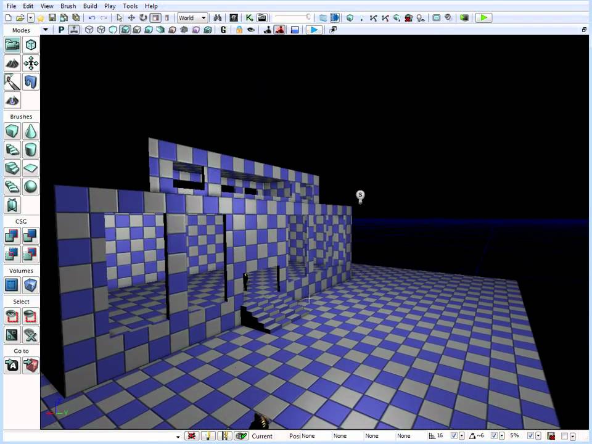The height and width of the screenshot is (444, 592).
Task: Expand the viewport options dropdown arrow
Action: 46,30
